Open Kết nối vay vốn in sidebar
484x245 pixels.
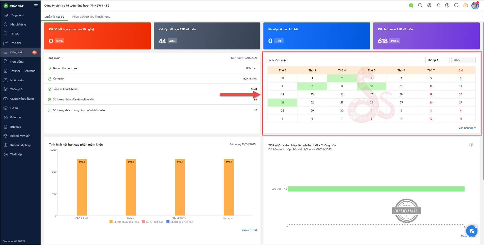point(20,136)
